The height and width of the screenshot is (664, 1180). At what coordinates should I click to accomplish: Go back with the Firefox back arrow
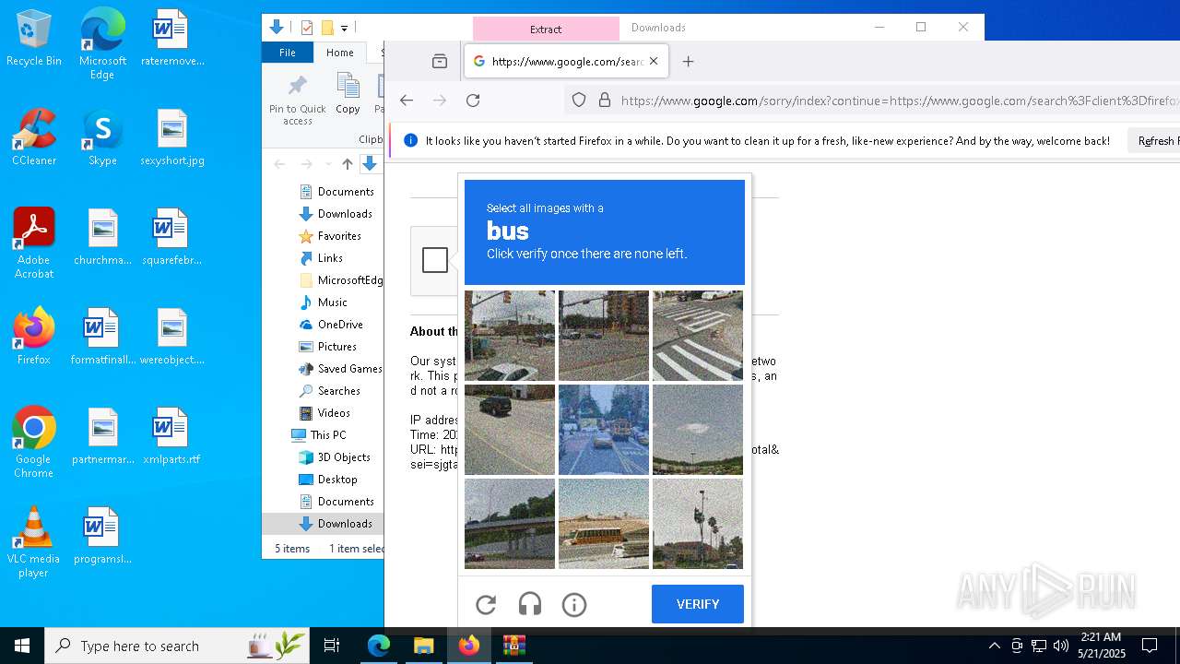(407, 101)
